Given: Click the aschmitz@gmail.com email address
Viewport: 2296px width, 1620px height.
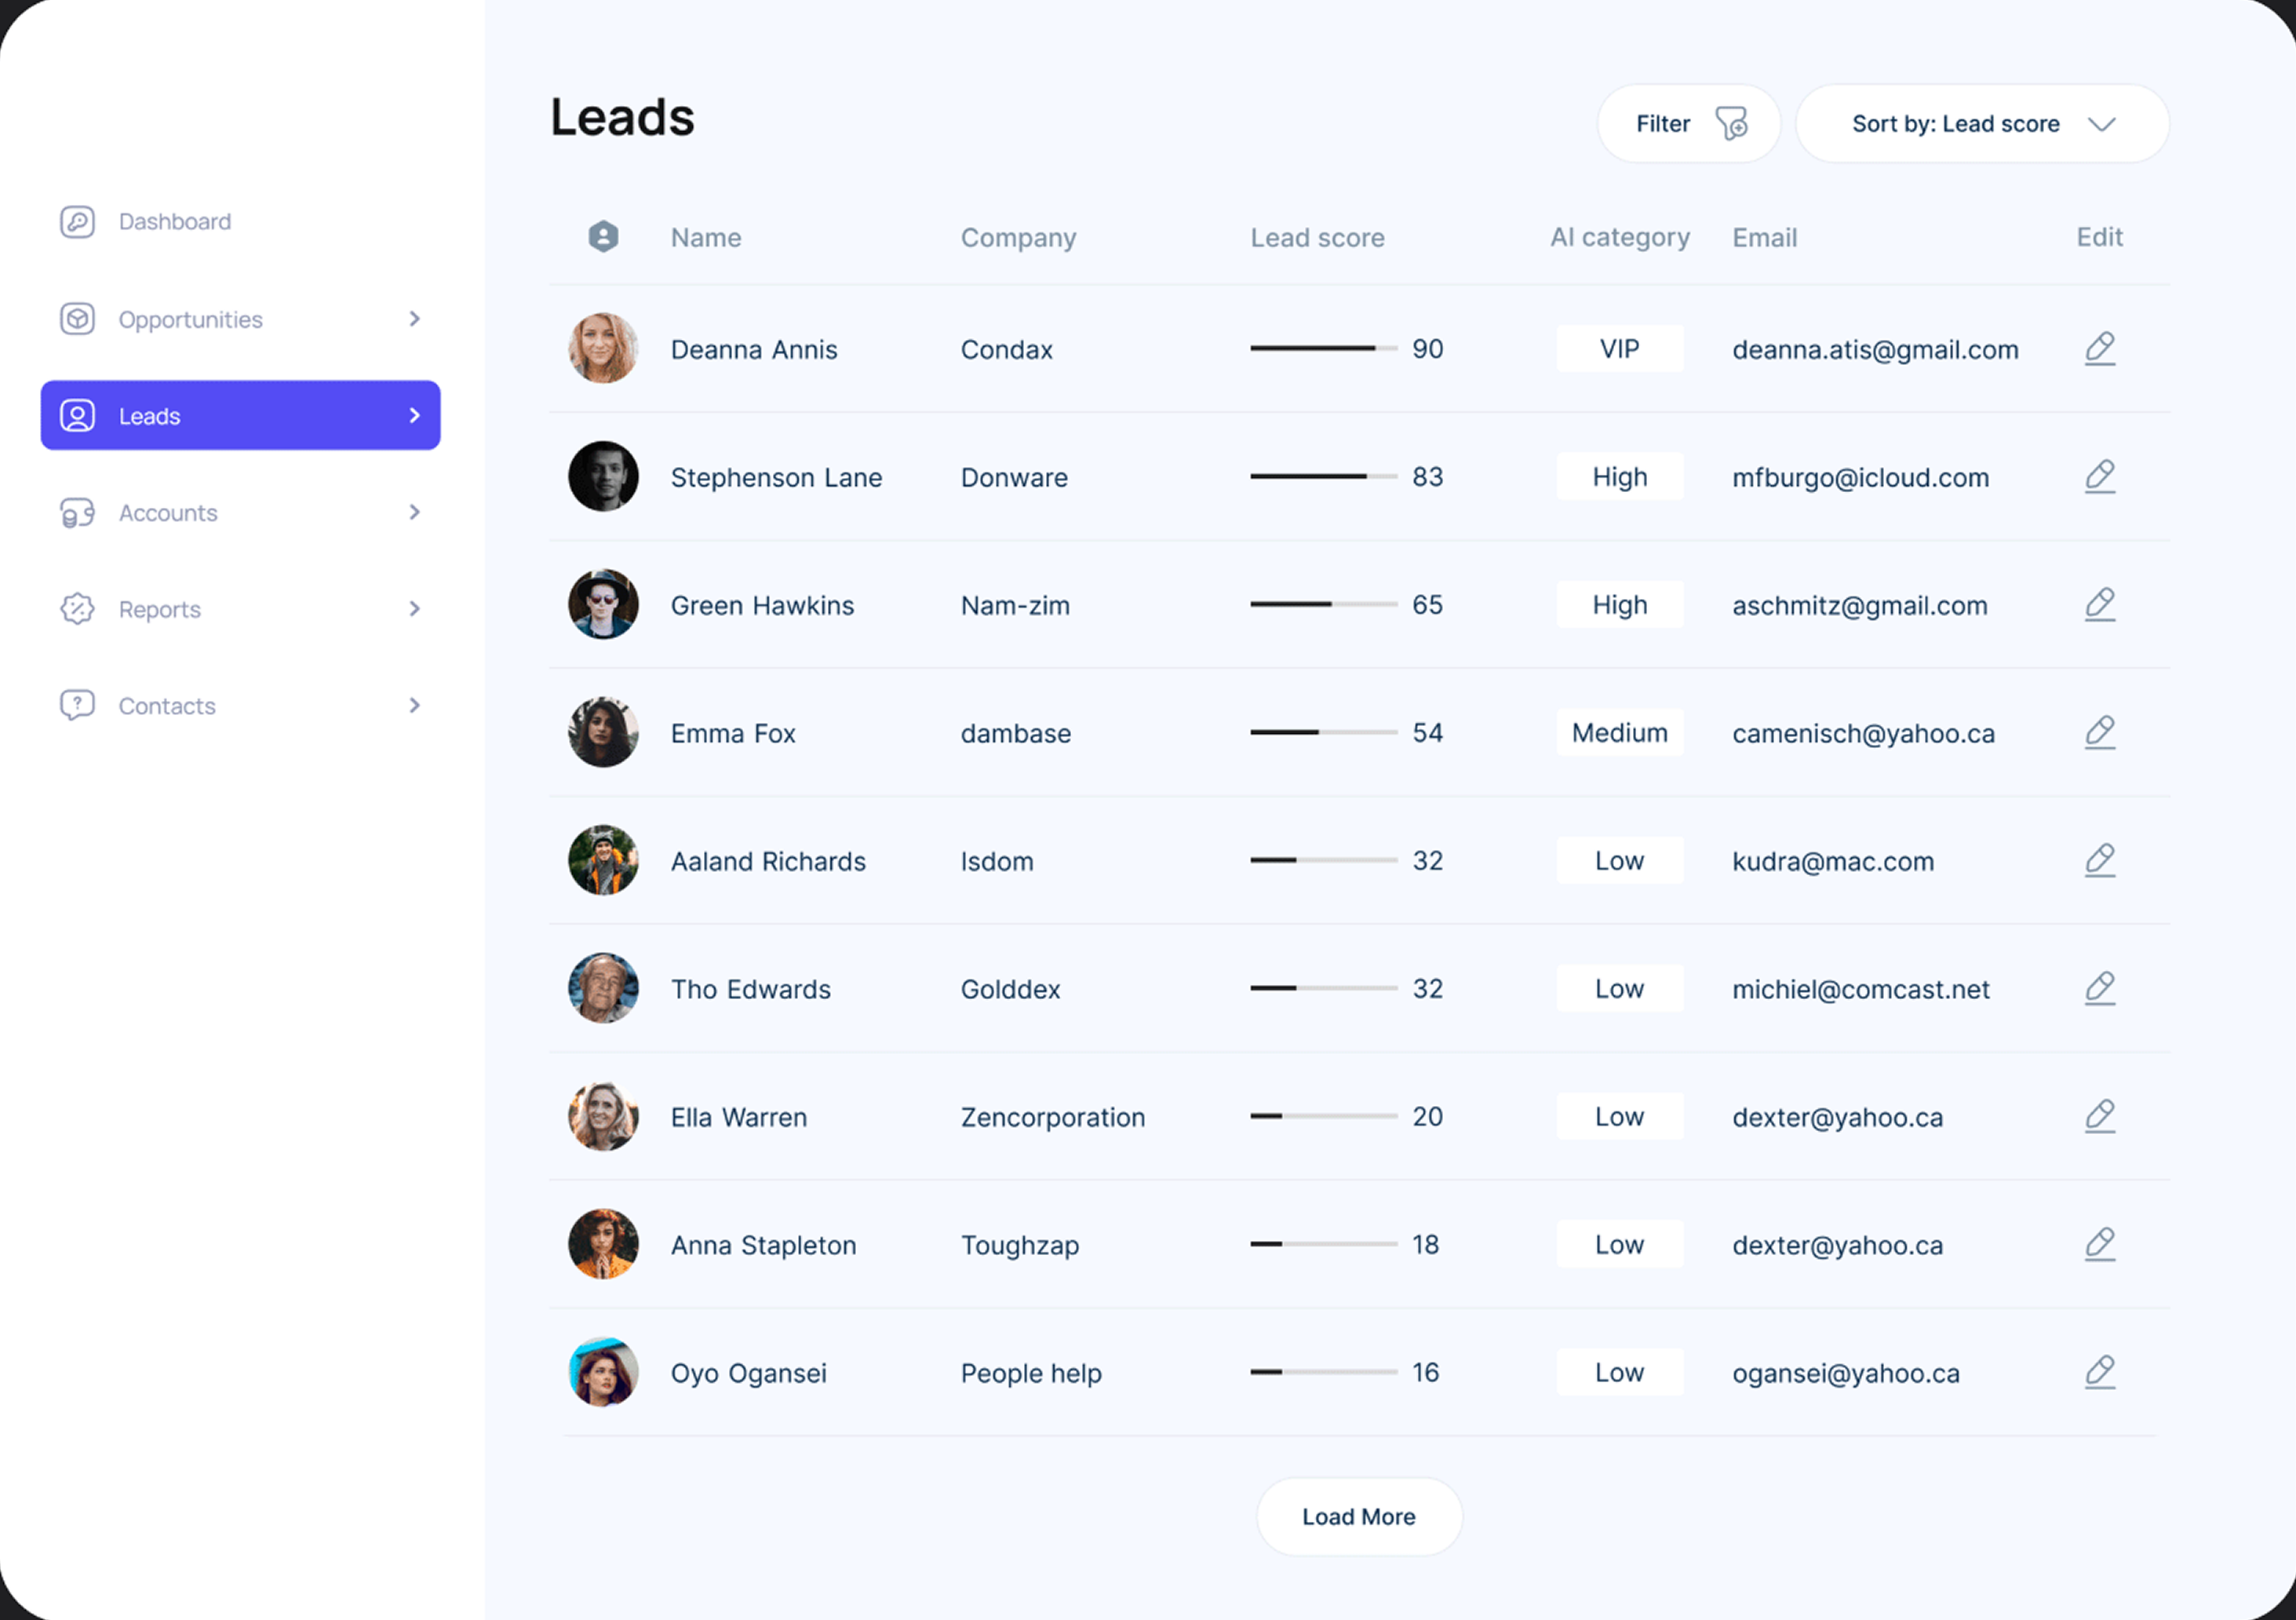Looking at the screenshot, I should point(1860,606).
